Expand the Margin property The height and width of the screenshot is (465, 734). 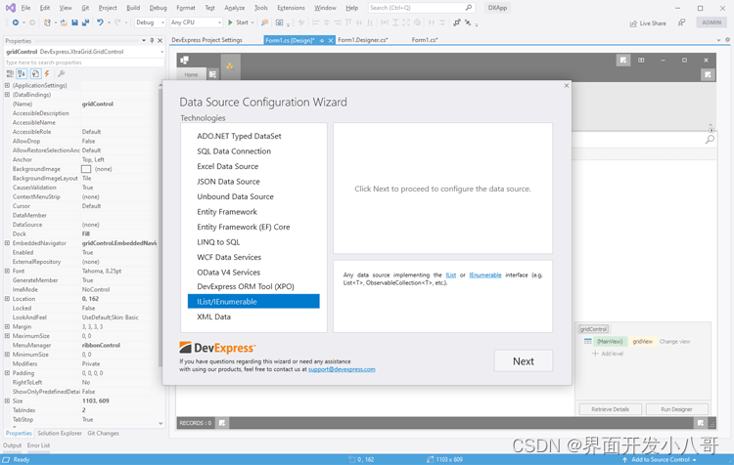click(x=7, y=326)
